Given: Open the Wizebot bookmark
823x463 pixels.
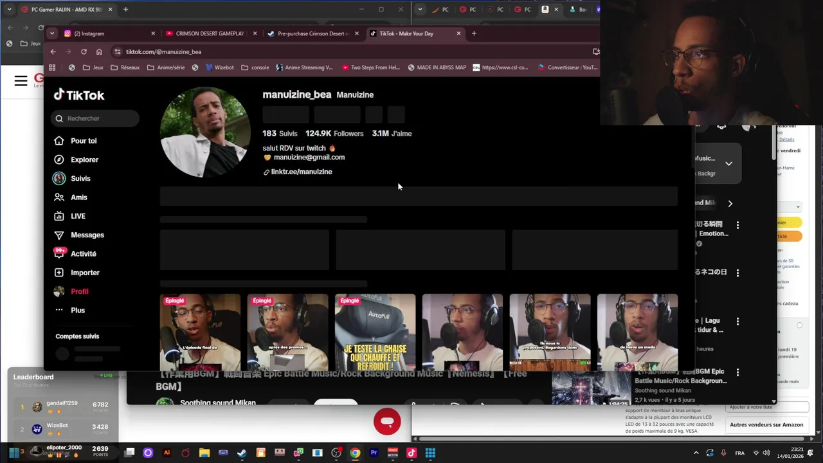Looking at the screenshot, I should 219,68.
